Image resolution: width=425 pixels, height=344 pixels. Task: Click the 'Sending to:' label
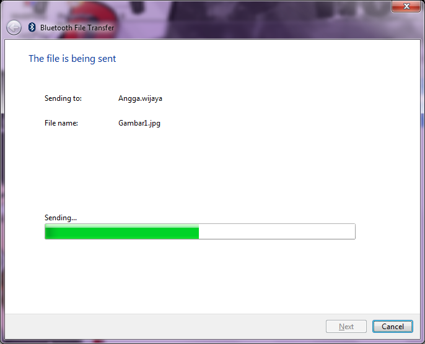pyautogui.click(x=63, y=98)
